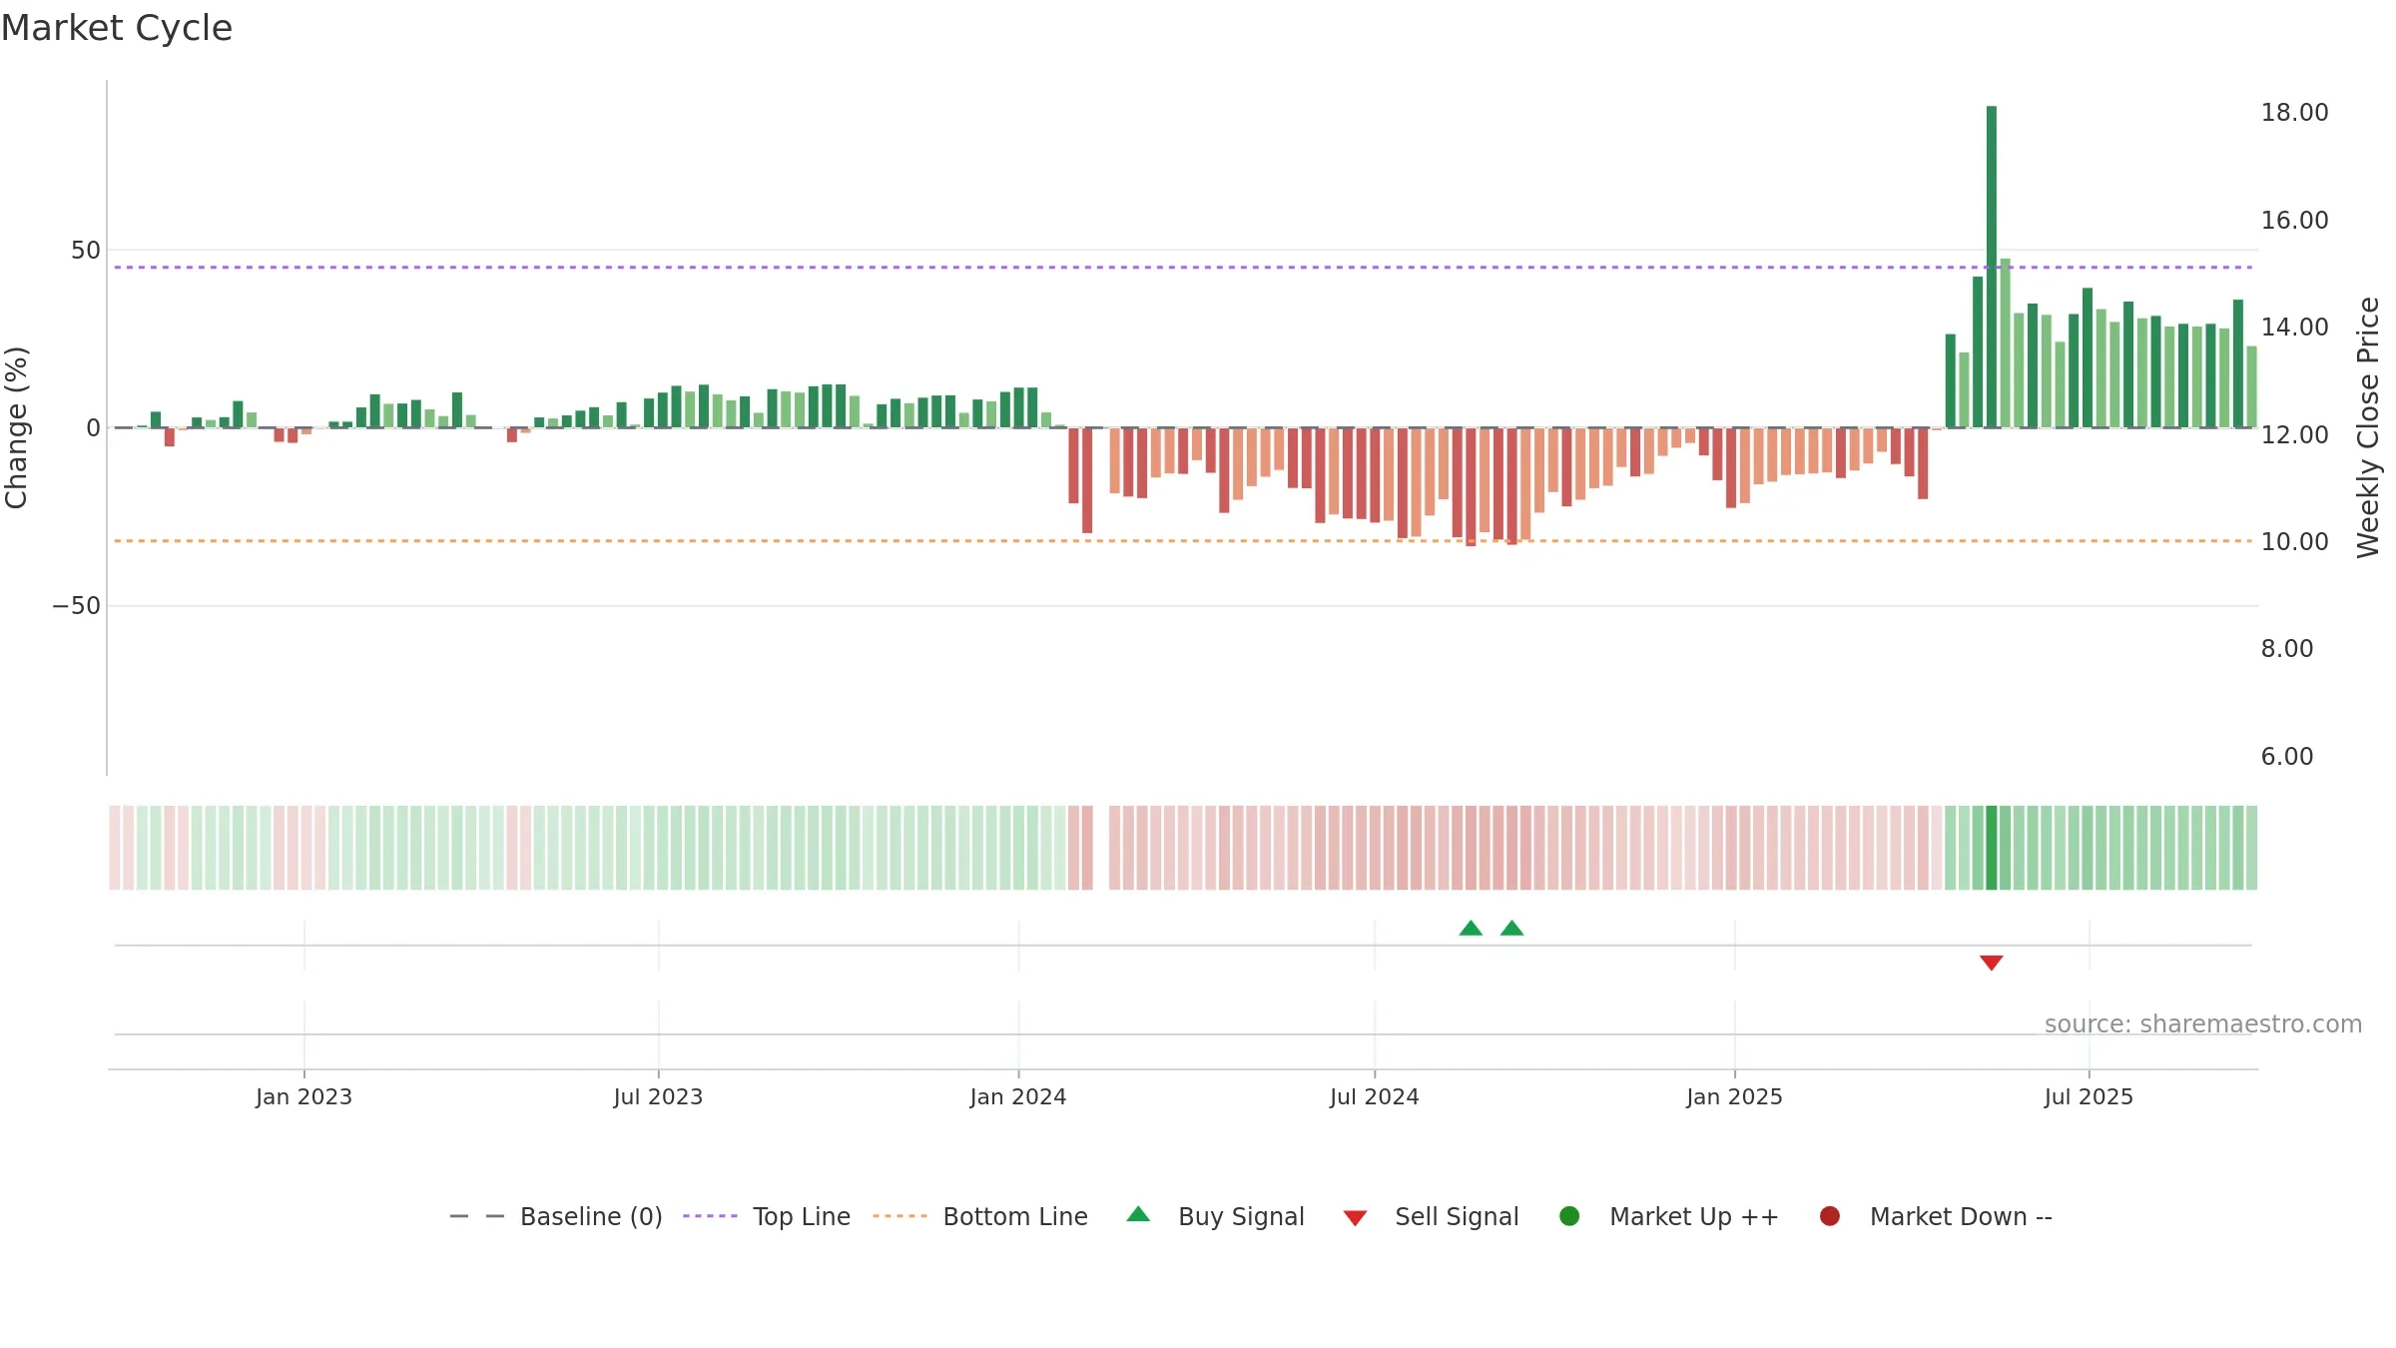
Task: Click the Jul 2025 axis label
Action: pos(2089,1096)
